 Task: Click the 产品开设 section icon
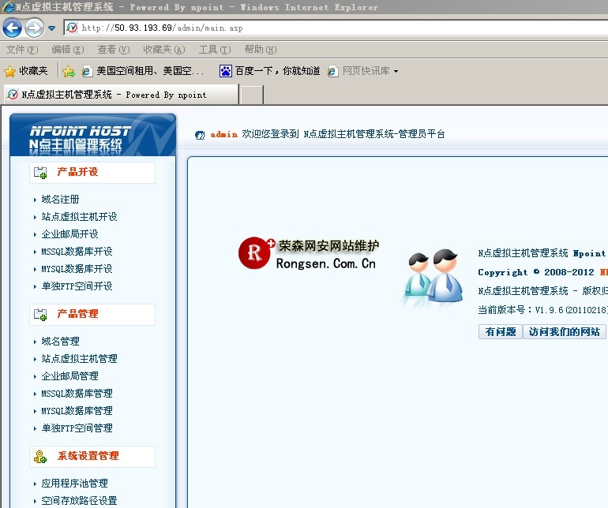tap(40, 173)
